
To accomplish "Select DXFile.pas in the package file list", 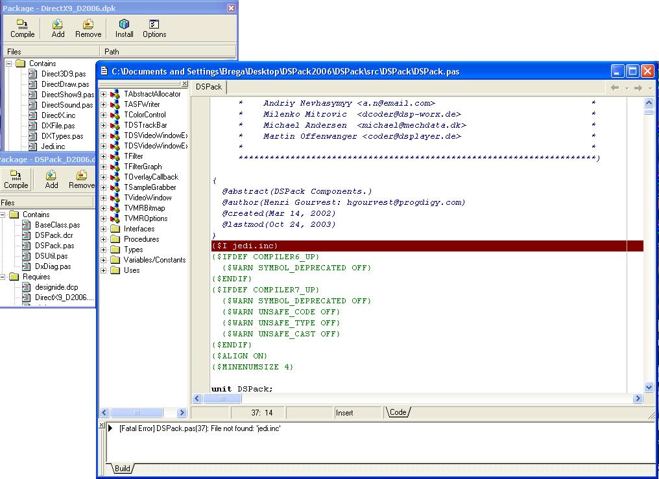I will click(x=58, y=126).
